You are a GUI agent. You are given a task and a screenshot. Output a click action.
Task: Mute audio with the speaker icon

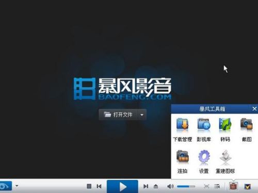(x=170, y=186)
